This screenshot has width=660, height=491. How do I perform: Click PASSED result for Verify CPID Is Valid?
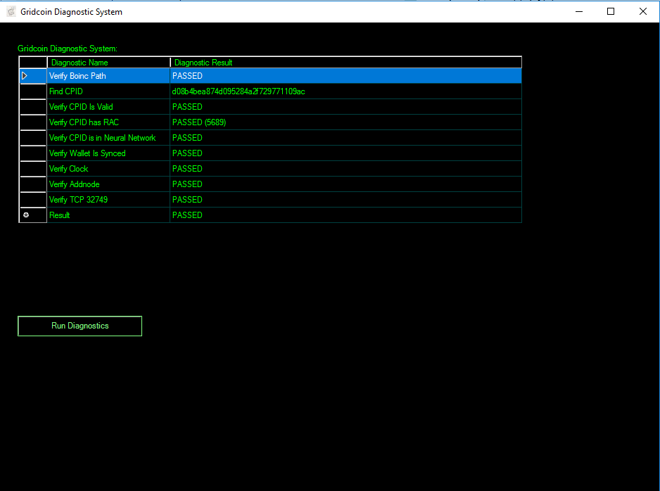point(345,107)
